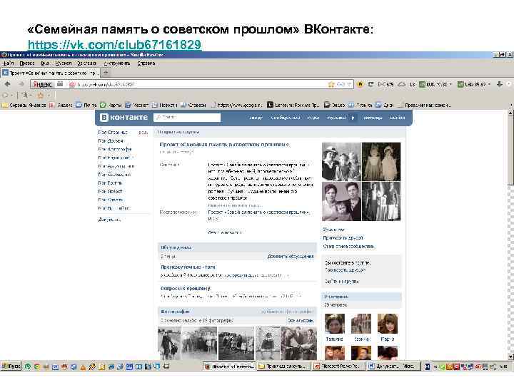Click Выйти из группы link

tap(341, 281)
